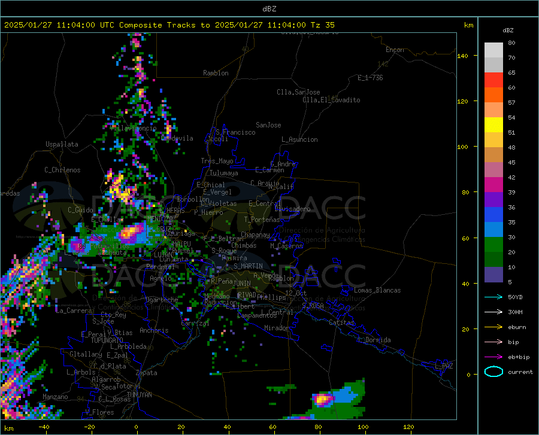
Task: Pick the gray swatch between 70 and 65
Action: pyautogui.click(x=493, y=65)
